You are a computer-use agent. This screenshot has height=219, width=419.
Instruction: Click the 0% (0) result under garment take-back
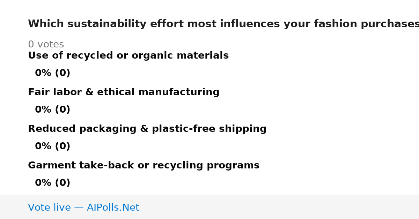tap(52, 183)
